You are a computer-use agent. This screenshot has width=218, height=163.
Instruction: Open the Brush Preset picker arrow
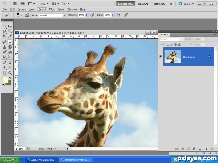coord(22,15)
